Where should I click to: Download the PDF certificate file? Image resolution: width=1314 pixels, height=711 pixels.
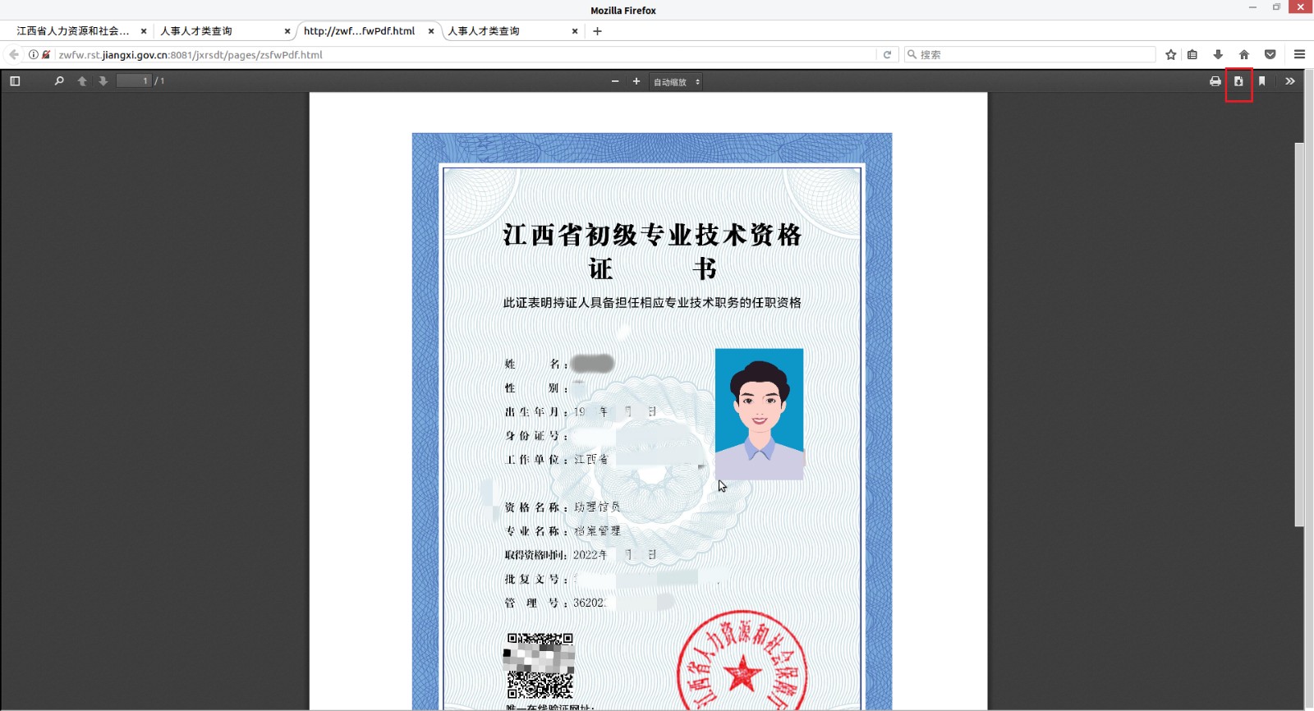click(x=1238, y=81)
